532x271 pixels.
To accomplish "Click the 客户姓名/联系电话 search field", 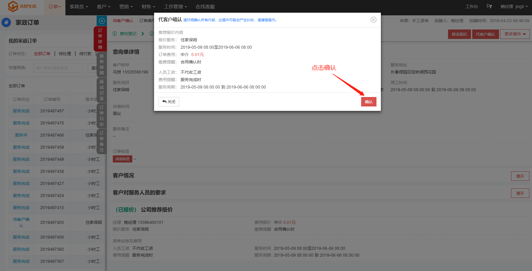I will coord(58,68).
